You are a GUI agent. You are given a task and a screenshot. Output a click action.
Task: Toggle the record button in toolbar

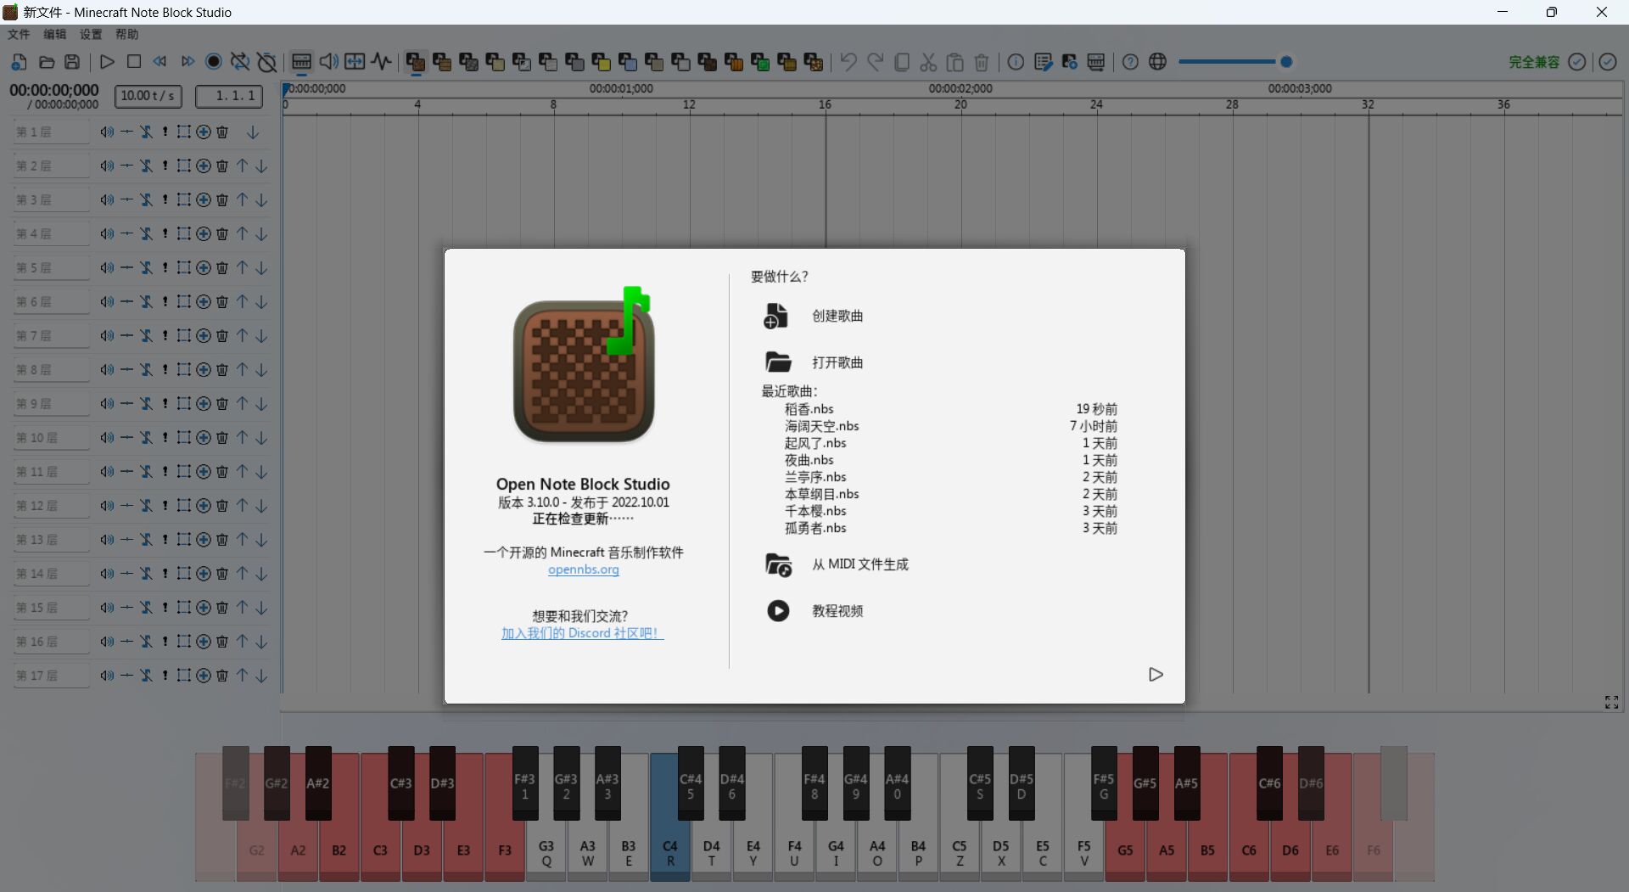[214, 62]
